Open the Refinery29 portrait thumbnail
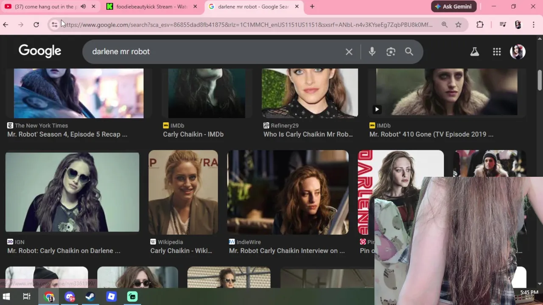Screen dimensions: 543x305 (x=310, y=93)
